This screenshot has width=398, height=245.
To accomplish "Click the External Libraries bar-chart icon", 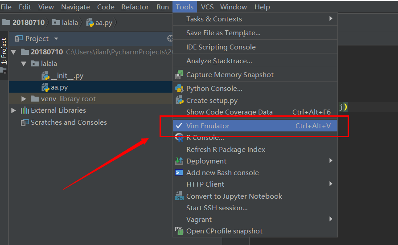I will [25, 110].
